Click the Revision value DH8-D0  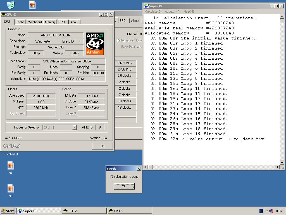(x=98, y=73)
